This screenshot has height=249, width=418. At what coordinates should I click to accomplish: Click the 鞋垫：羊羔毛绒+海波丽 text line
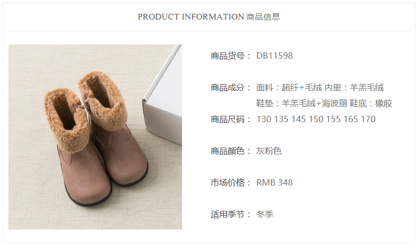click(x=302, y=103)
